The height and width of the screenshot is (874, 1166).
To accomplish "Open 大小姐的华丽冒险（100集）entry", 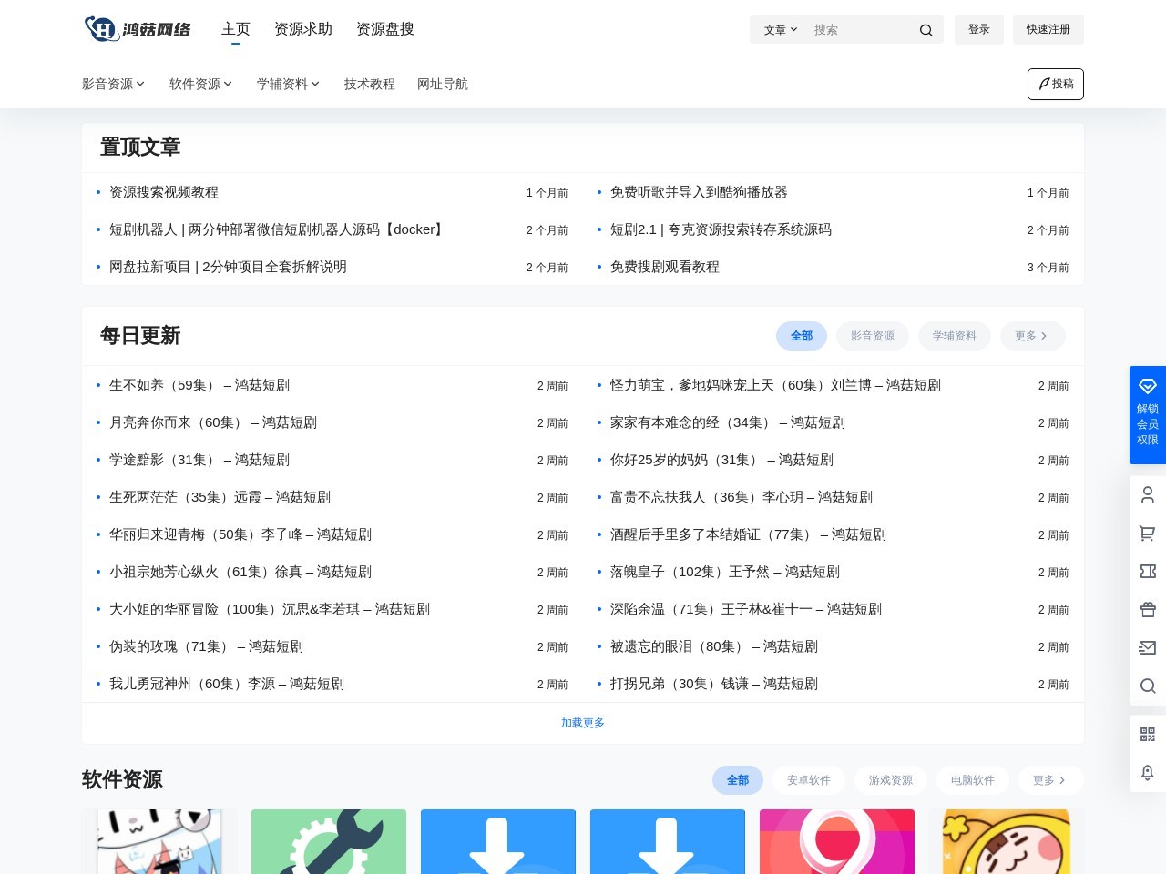I will [270, 609].
